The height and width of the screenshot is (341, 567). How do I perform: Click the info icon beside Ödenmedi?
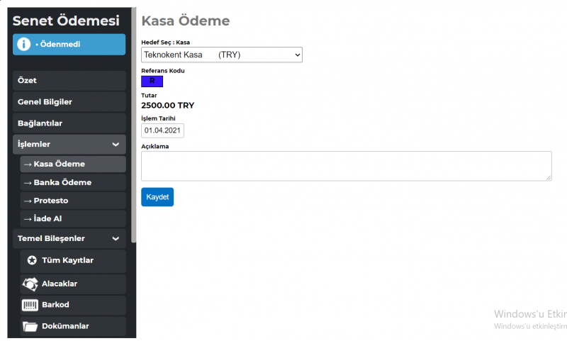[x=24, y=44]
